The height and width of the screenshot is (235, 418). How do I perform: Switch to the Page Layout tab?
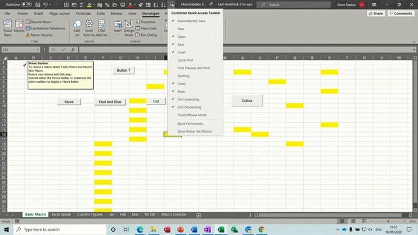pos(59,13)
